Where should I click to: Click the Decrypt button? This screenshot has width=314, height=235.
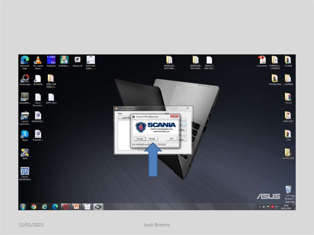coord(152,139)
